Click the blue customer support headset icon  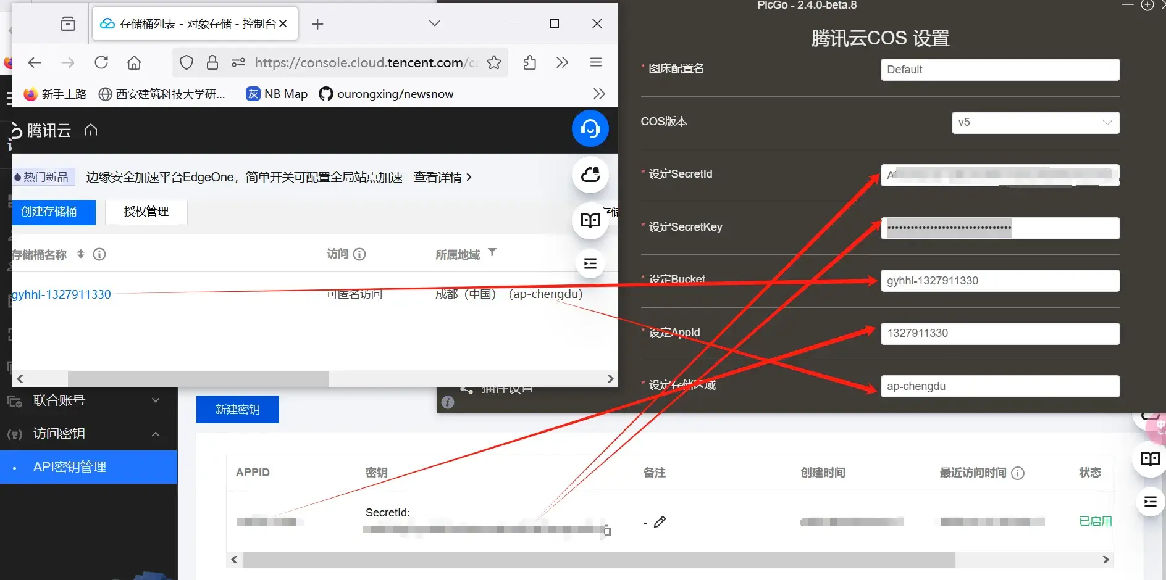pos(590,128)
